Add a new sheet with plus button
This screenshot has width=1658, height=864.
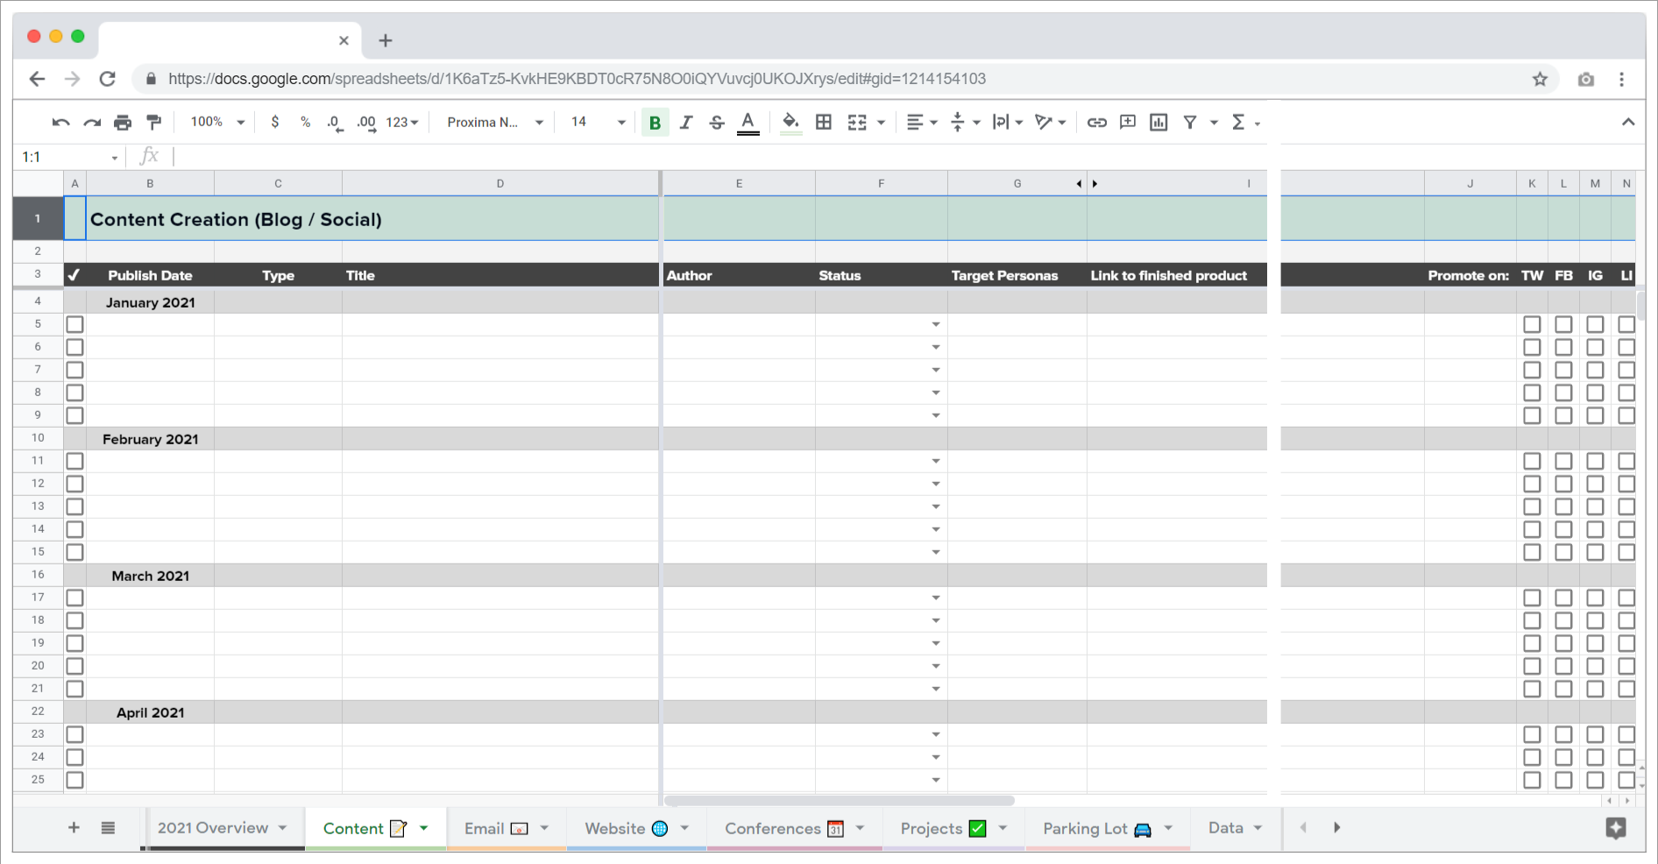click(x=74, y=828)
